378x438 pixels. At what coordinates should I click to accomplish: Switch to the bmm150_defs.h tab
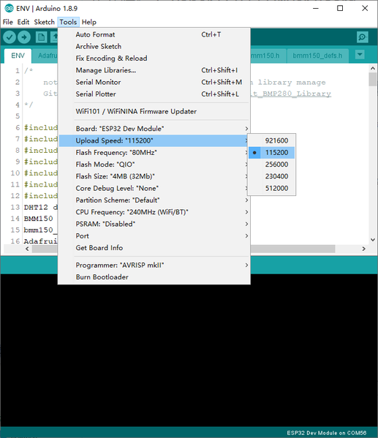click(317, 56)
